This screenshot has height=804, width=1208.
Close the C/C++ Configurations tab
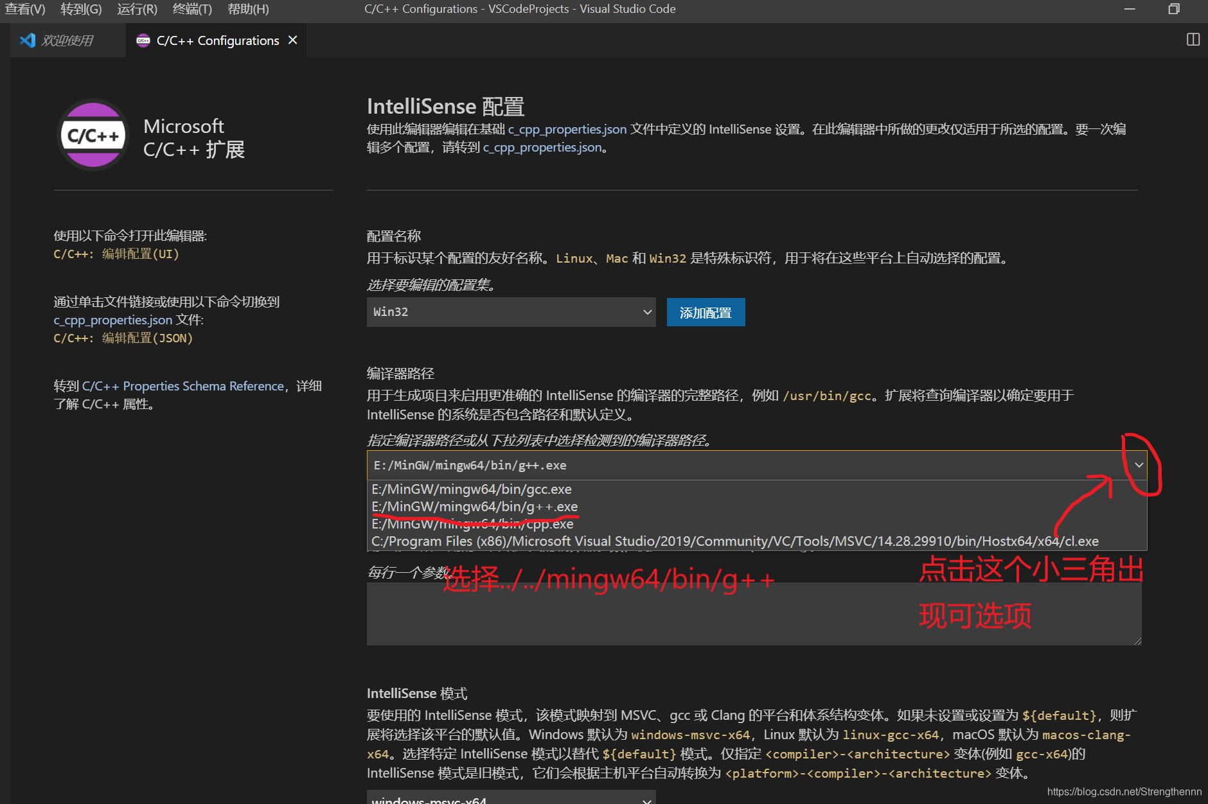(x=293, y=40)
